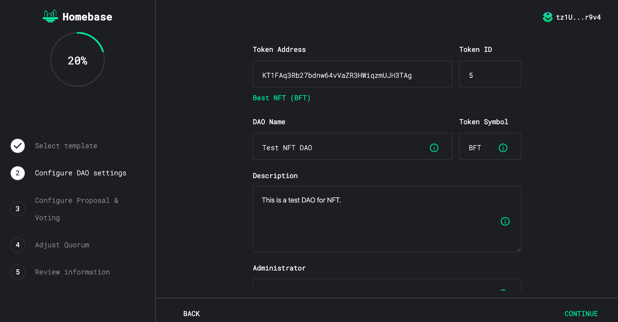Jump to Adjust Quorum step

pos(62,245)
